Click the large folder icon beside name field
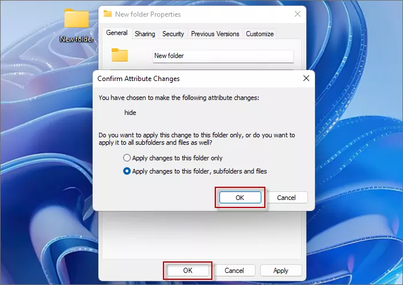 point(120,55)
